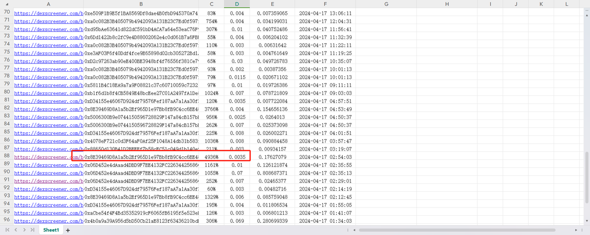Viewport: 590px width, 235px height.
Task: Add a new sheet with plus button
Action: click(x=68, y=230)
